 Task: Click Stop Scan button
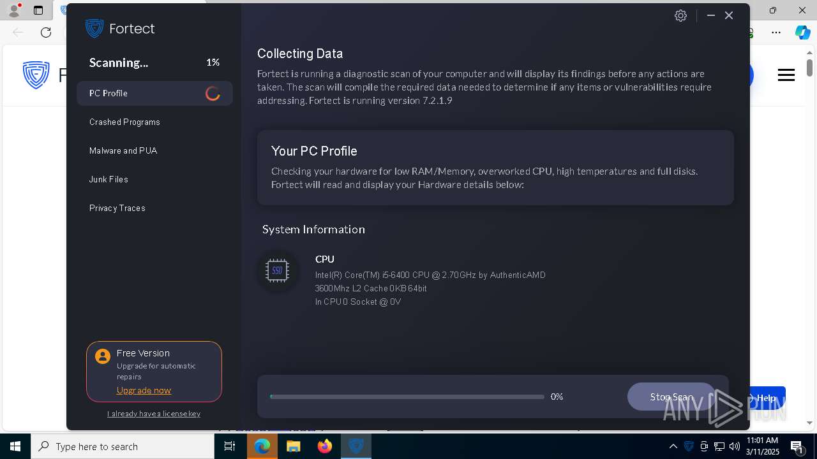coord(671,397)
